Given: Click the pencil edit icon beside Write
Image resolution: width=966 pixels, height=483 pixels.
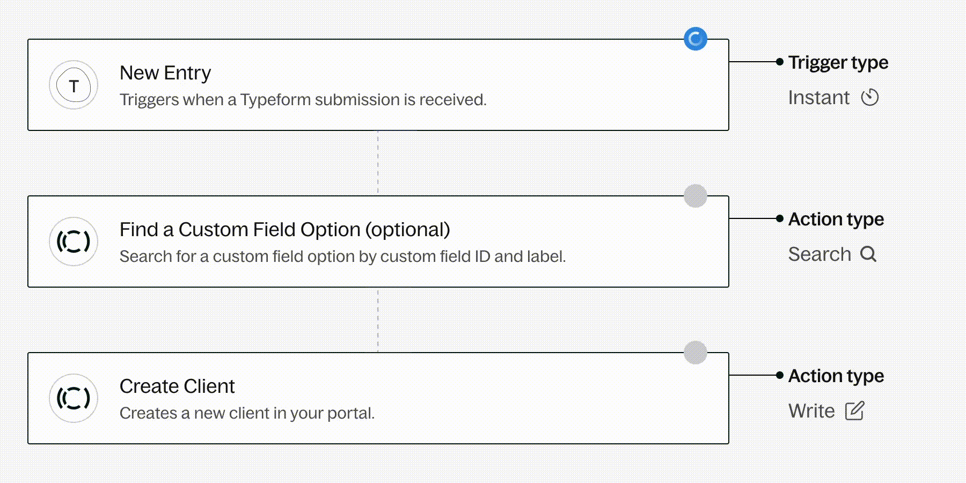Looking at the screenshot, I should (855, 411).
